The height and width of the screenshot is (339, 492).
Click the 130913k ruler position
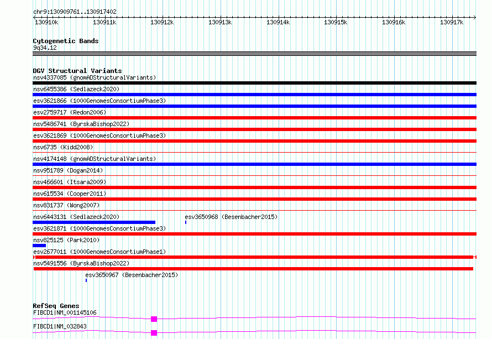pos(219,22)
